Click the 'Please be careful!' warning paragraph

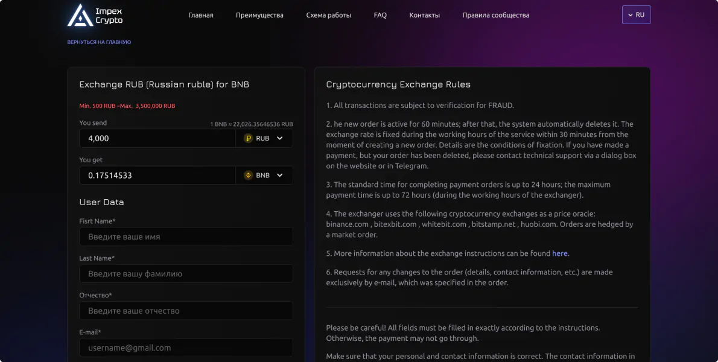pos(463,333)
